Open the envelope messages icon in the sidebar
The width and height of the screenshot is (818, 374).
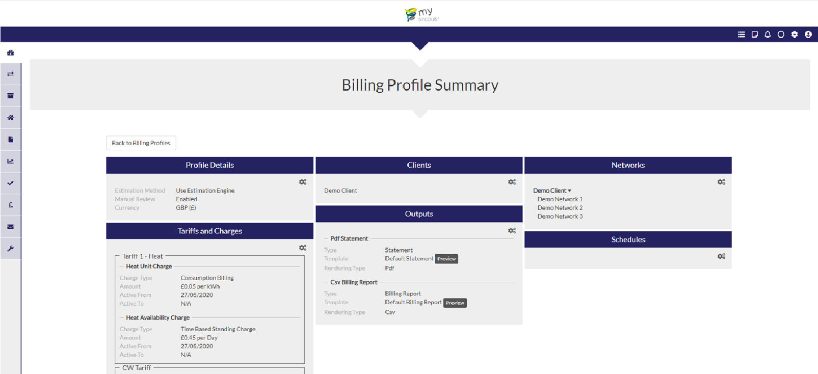tap(10, 227)
